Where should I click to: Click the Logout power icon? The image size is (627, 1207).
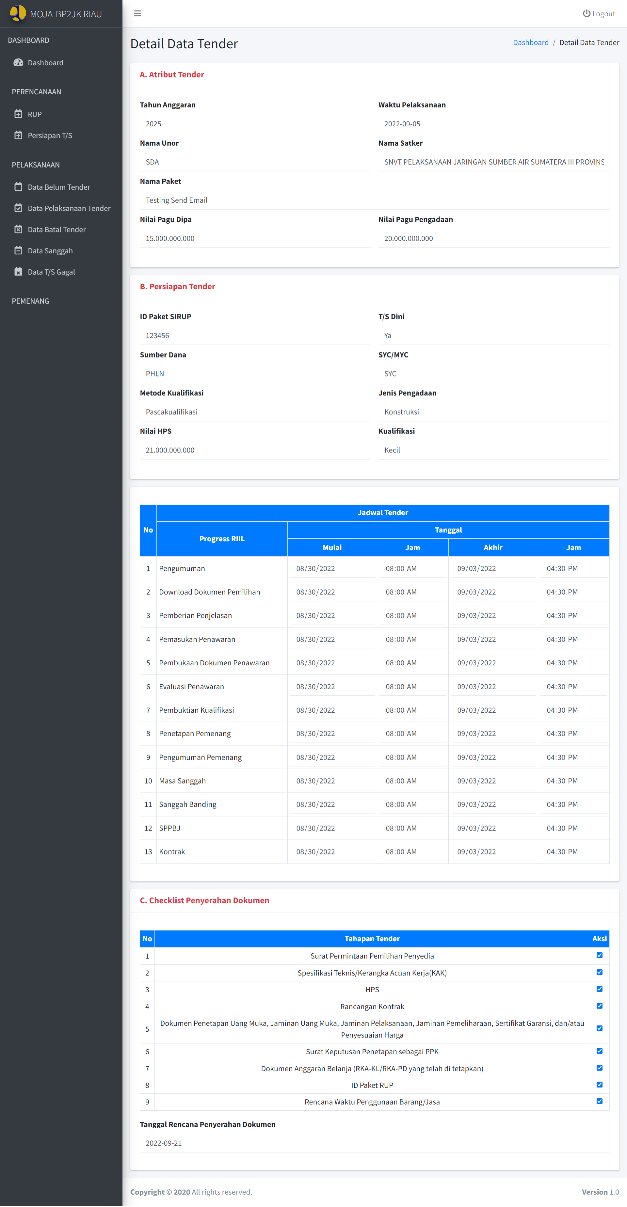pyautogui.click(x=586, y=14)
